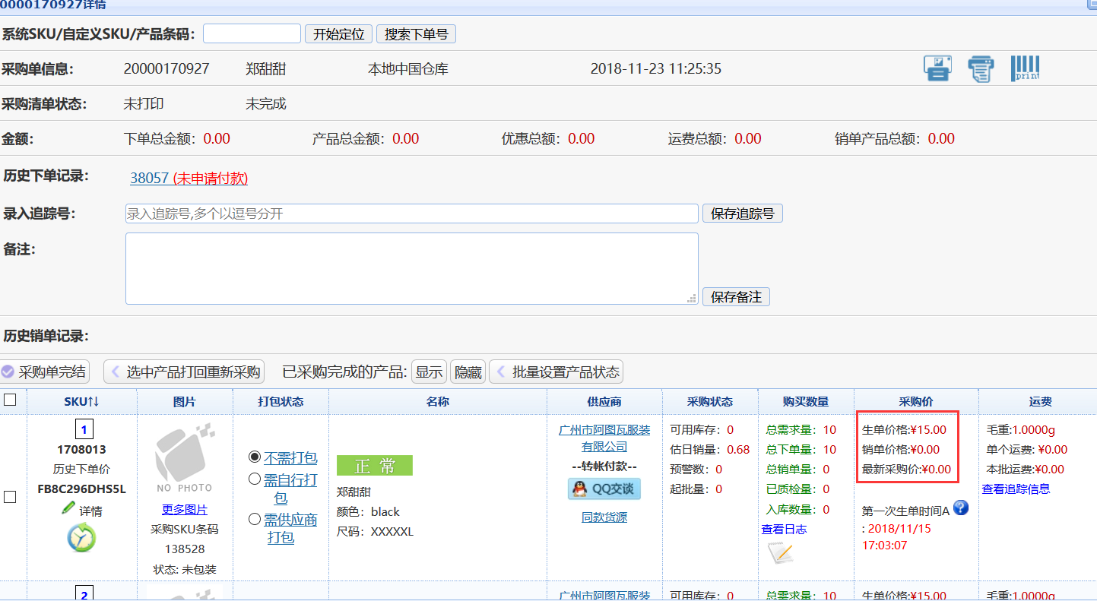Click the NO PHOTO product thumbnail
The height and width of the screenshot is (601, 1097).
click(x=185, y=457)
